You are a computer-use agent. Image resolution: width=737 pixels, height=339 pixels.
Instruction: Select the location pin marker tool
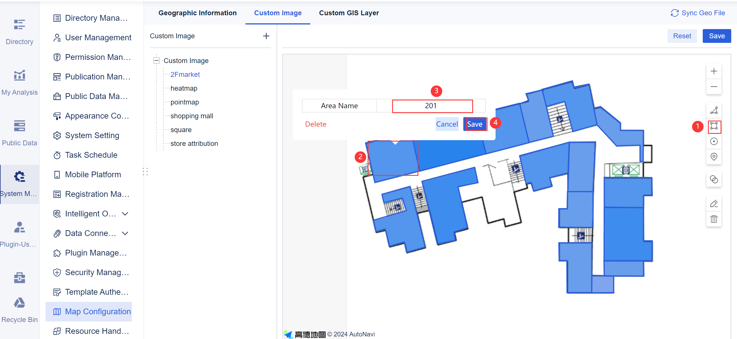coord(714,157)
